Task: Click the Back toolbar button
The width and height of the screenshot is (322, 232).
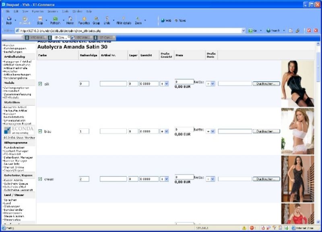Action: [x=9, y=21]
